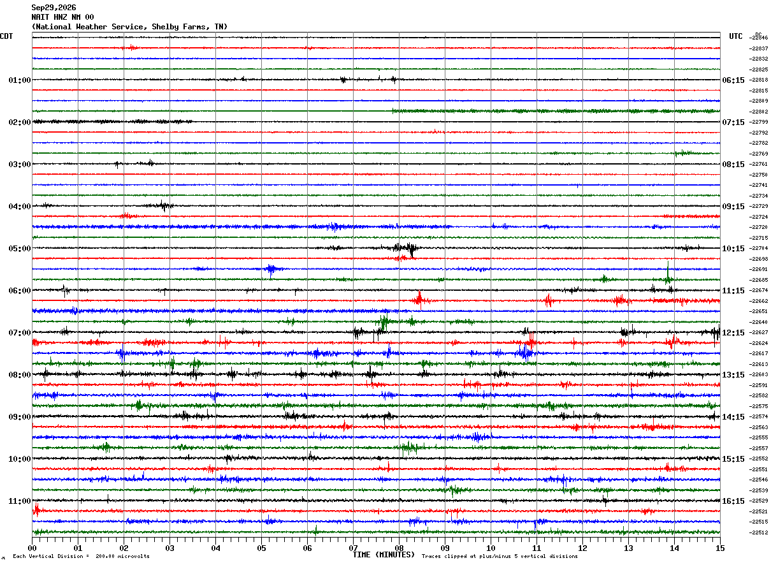Click the green spike near minute 14
Viewport: 771px width, 565px height.
pyautogui.click(x=668, y=273)
